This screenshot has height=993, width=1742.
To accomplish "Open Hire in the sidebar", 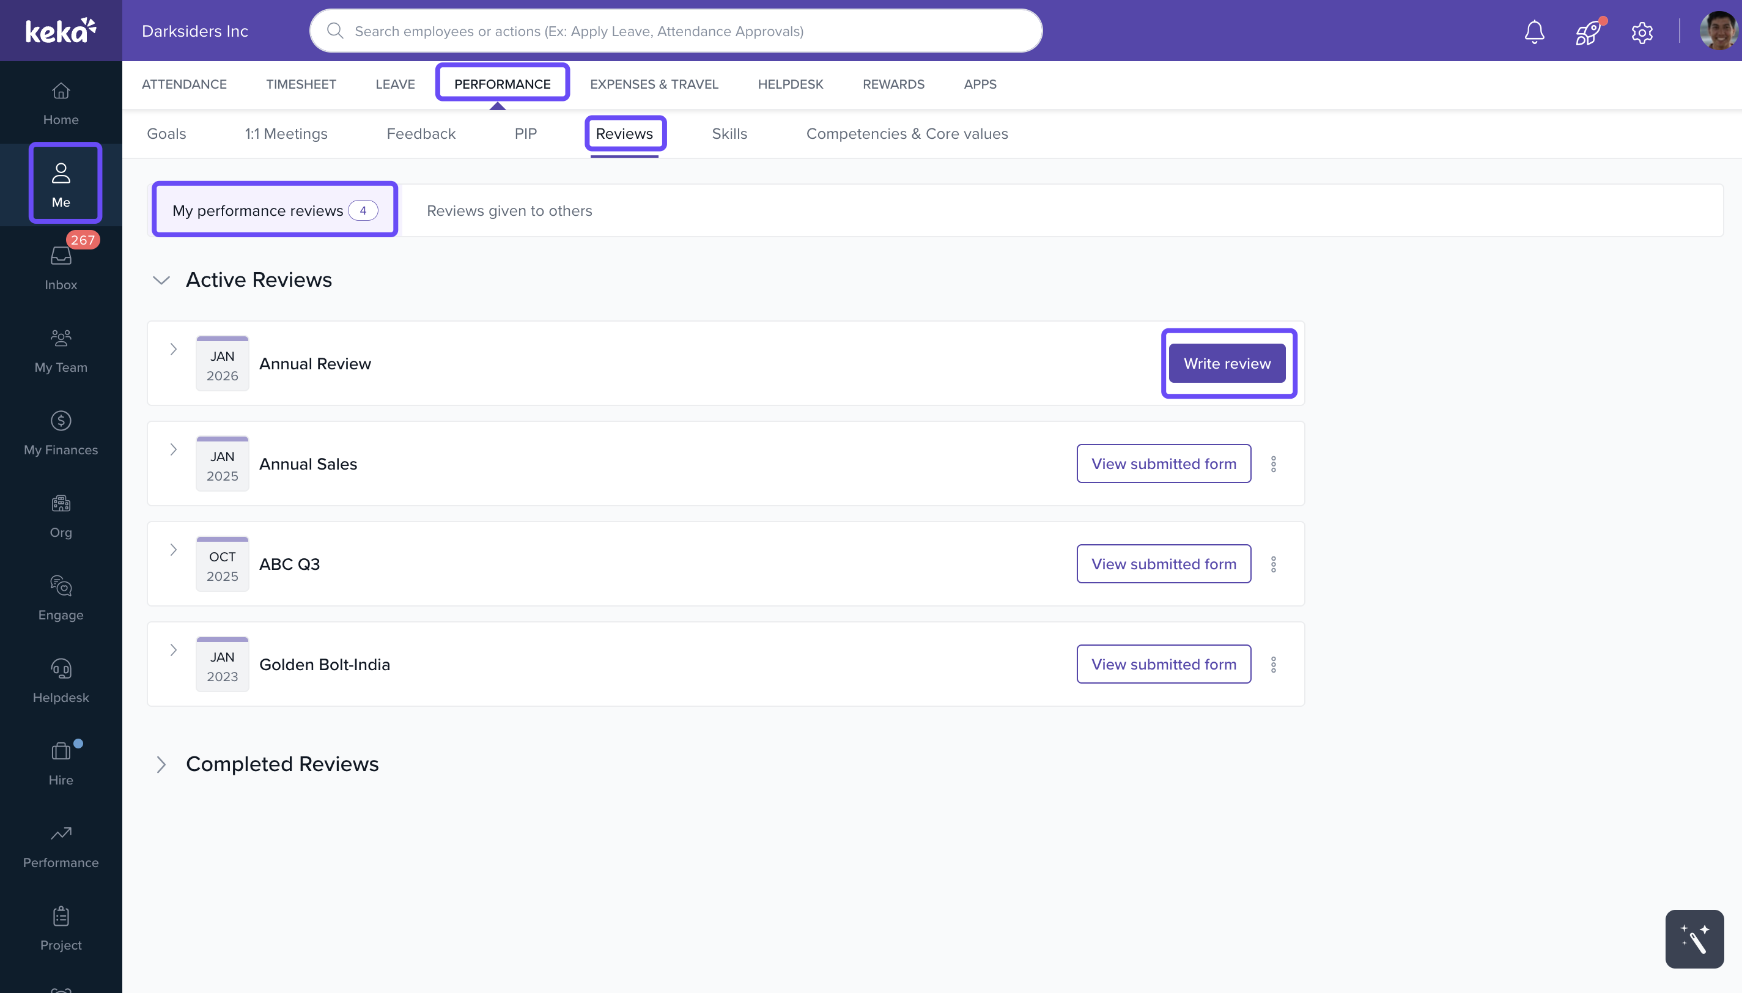I will coord(61,764).
